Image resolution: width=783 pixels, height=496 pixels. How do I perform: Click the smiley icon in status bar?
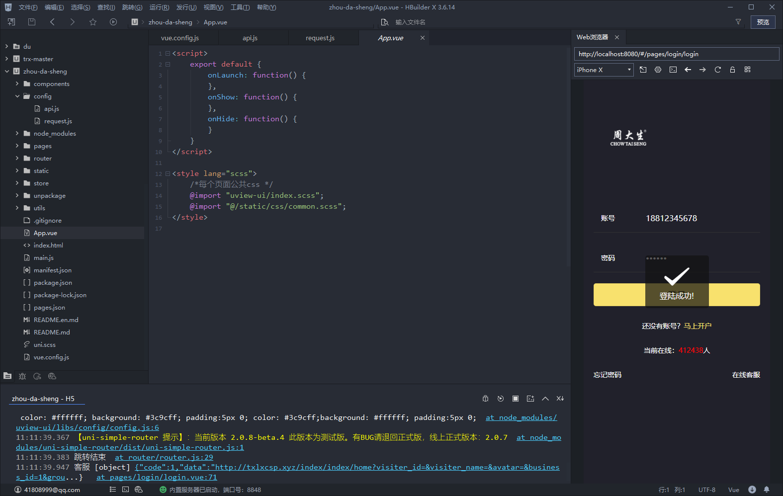(x=163, y=490)
